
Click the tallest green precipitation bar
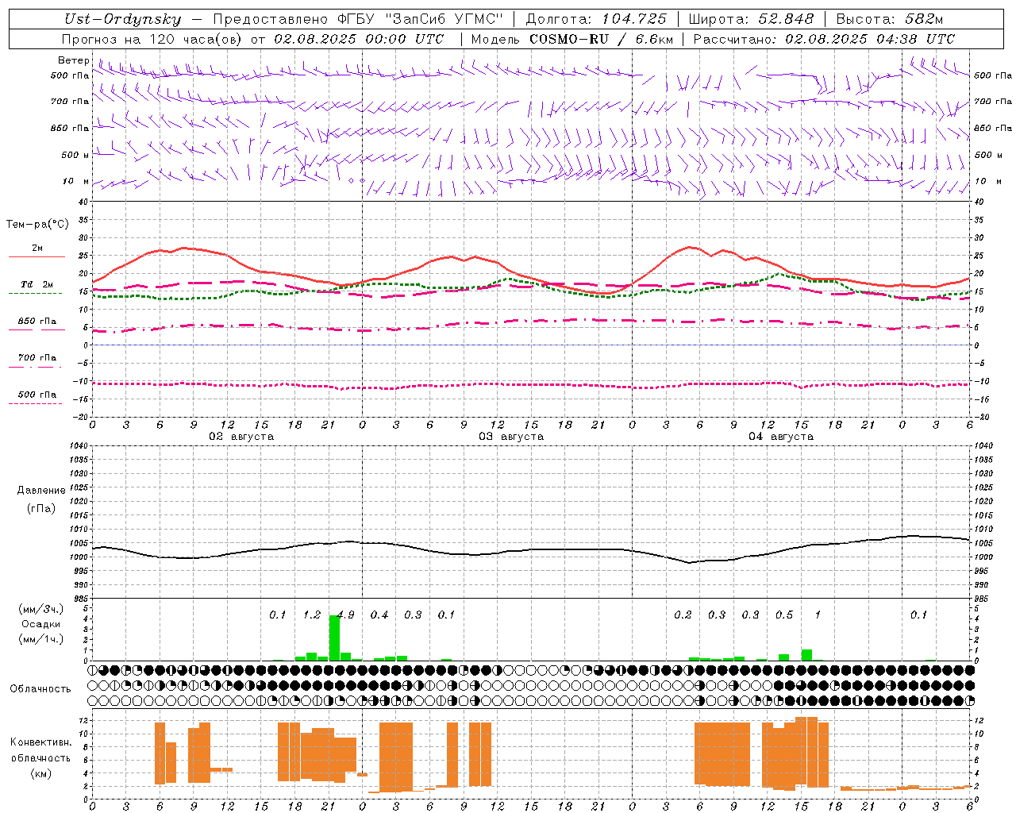pos(334,638)
